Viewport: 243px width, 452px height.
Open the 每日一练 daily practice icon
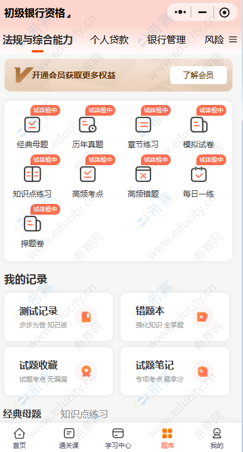pyautogui.click(x=199, y=174)
